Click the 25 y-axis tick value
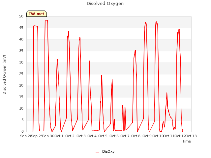211x158 pixels. coord(21,74)
